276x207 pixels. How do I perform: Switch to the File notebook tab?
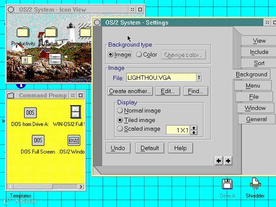pyautogui.click(x=254, y=97)
